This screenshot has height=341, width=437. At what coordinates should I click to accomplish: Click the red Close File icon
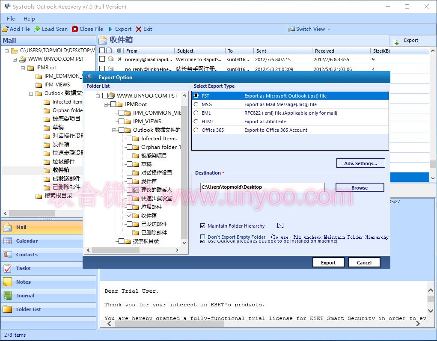click(75, 29)
